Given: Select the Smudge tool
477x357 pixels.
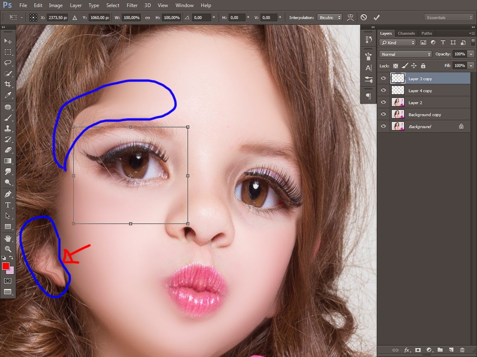Looking at the screenshot, I should tap(8, 171).
